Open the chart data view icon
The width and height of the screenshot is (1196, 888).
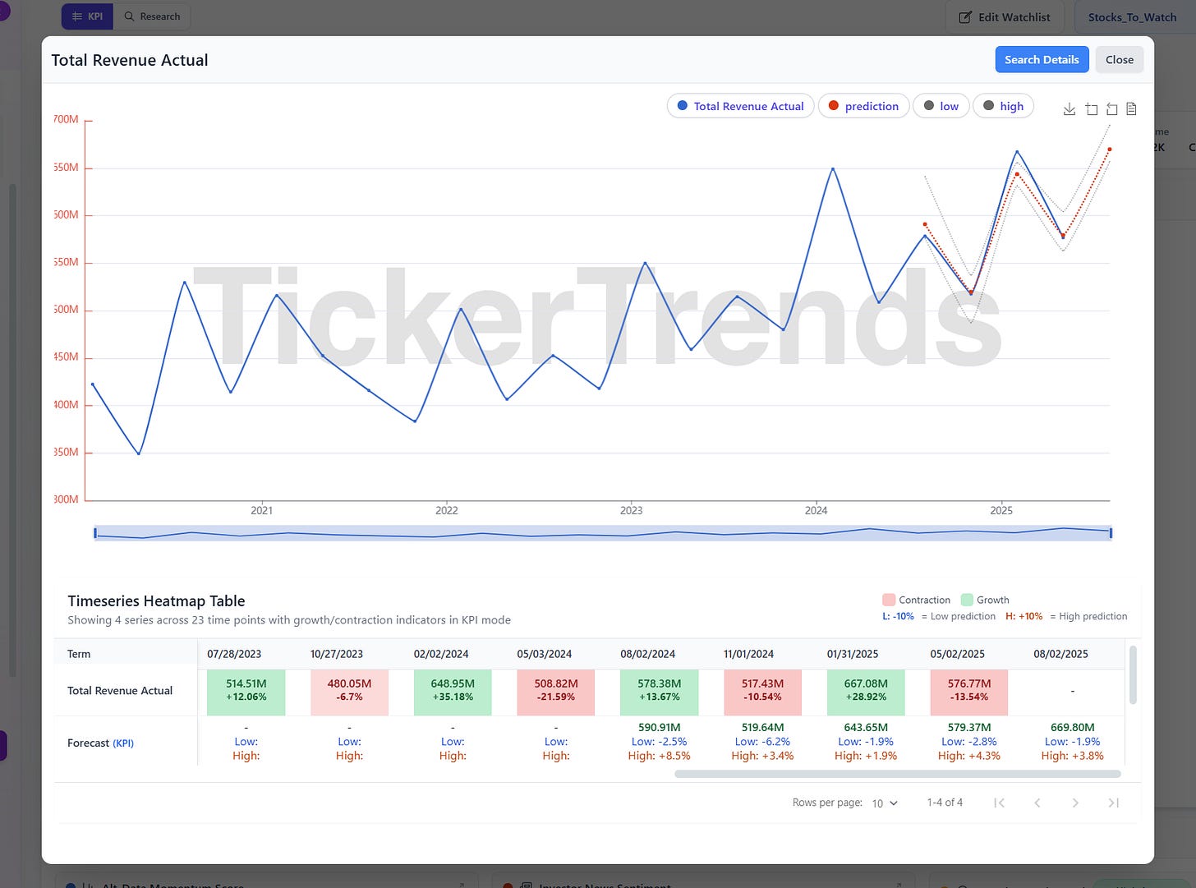pos(1131,109)
